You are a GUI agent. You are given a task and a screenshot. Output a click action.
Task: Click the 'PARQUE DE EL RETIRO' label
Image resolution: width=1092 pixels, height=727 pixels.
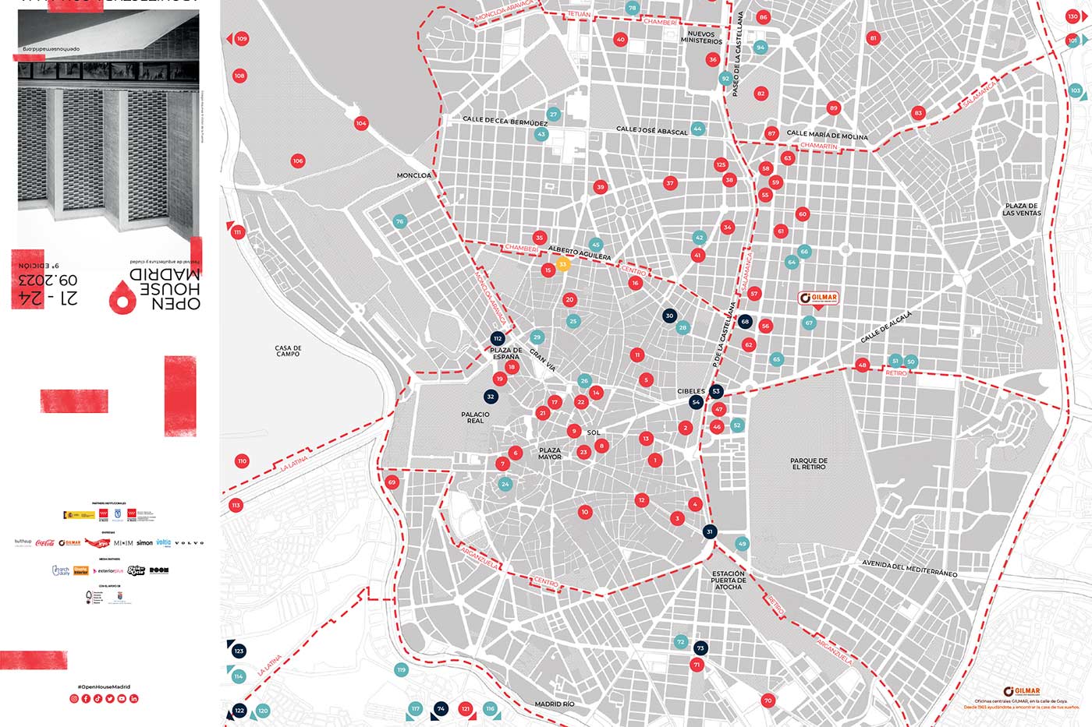pos(809,464)
